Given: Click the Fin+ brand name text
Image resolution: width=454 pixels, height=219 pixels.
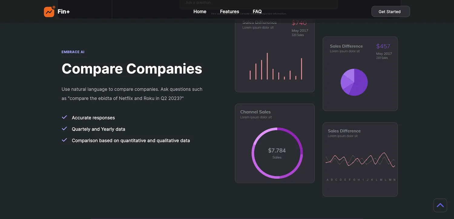Looking at the screenshot, I should (x=64, y=12).
